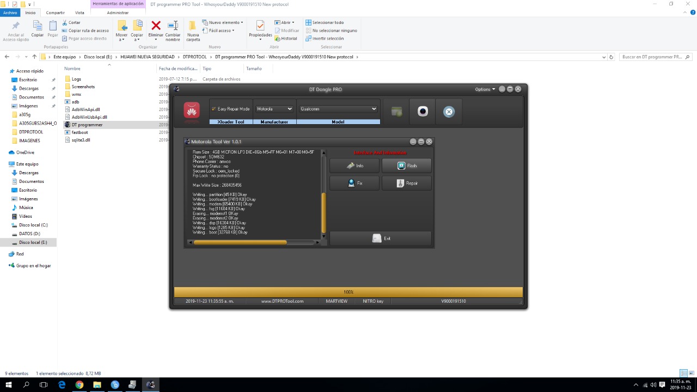Click the round blue X icon in DT Dongle toolbar
Image resolution: width=697 pixels, height=392 pixels.
pyautogui.click(x=449, y=112)
